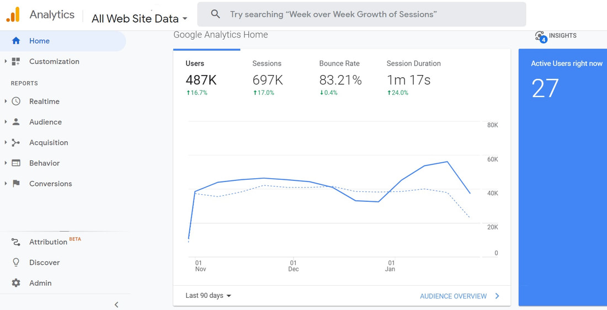Open the All Web Site Data dropdown
Viewport: 607px width, 310px height.
point(140,19)
